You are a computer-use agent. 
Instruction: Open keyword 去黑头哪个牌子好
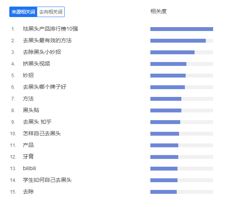[x=45, y=87]
